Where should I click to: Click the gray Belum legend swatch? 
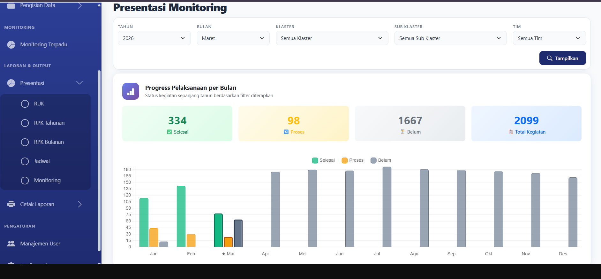click(373, 160)
